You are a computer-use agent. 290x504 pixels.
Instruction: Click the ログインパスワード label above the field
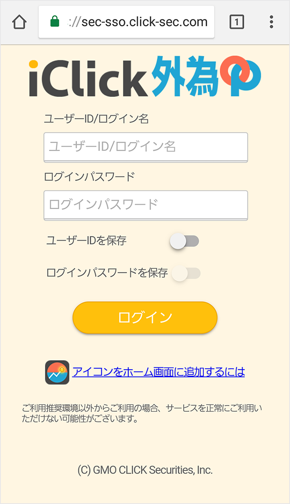point(89,177)
